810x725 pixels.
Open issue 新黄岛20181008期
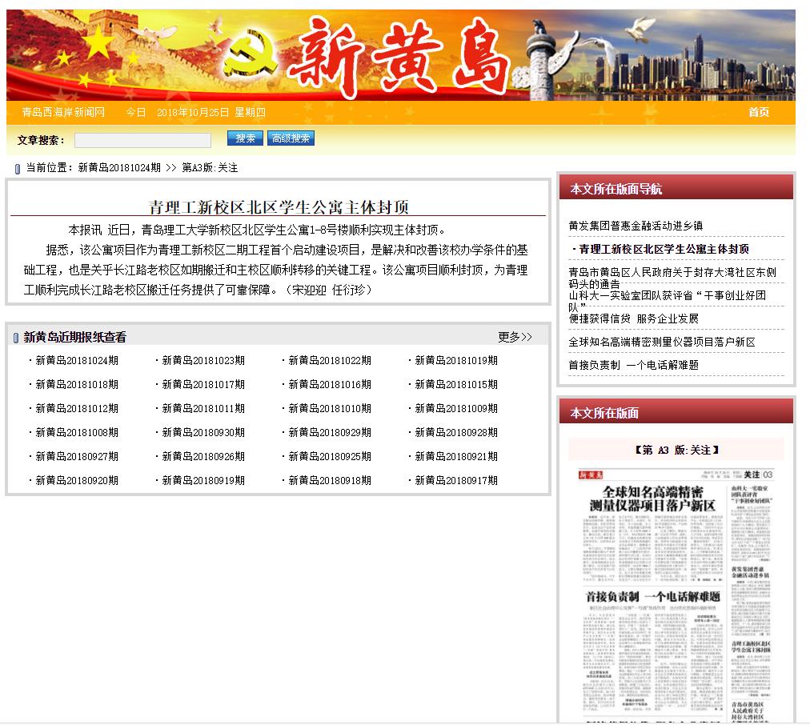coord(77,433)
